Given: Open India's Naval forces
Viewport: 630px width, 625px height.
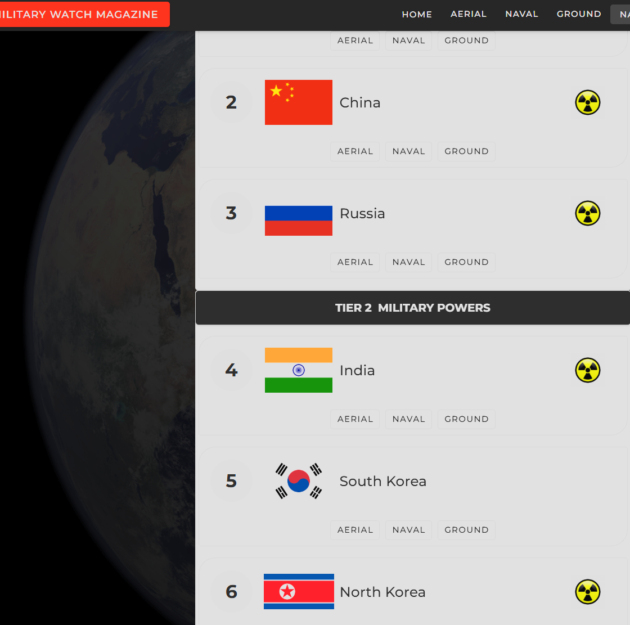Looking at the screenshot, I should click(x=408, y=419).
